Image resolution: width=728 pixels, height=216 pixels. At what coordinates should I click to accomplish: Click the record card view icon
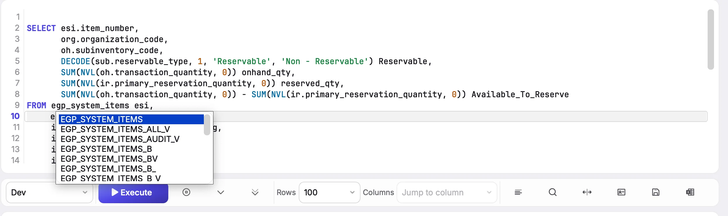(x=621, y=192)
